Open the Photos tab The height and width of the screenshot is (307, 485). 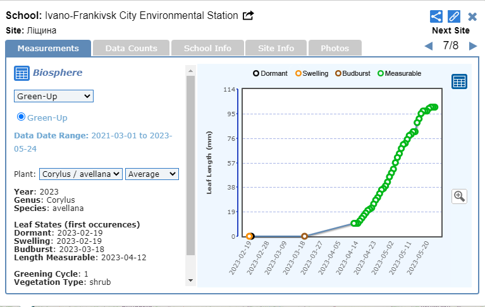tap(335, 48)
